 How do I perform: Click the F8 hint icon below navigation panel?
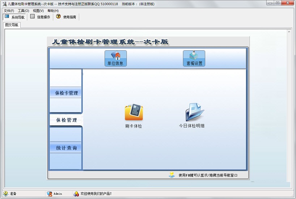point(172,175)
